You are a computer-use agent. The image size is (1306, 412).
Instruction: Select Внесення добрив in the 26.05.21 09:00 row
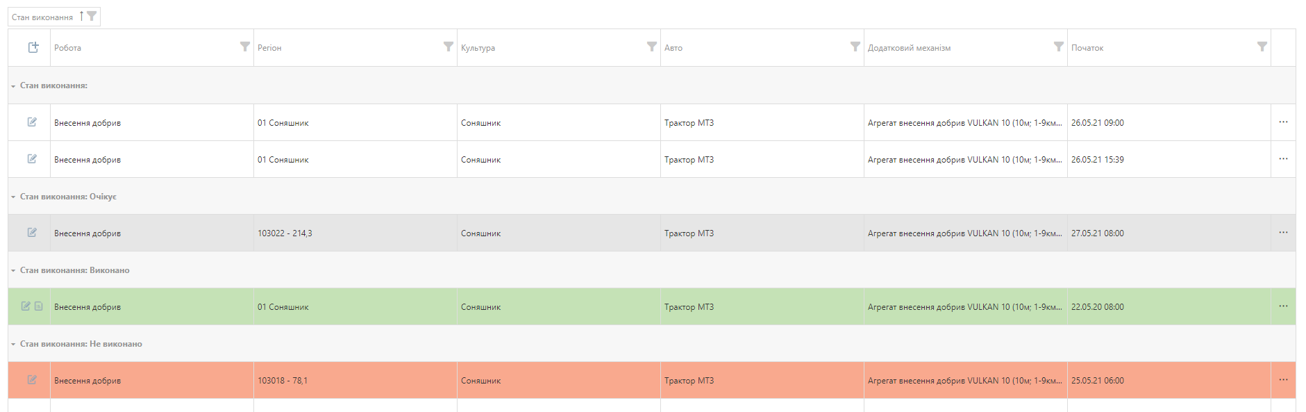coord(87,123)
